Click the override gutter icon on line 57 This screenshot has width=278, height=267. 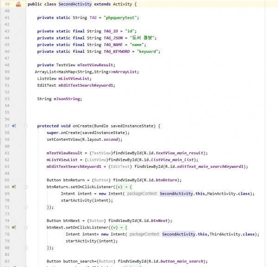(x=14, y=126)
